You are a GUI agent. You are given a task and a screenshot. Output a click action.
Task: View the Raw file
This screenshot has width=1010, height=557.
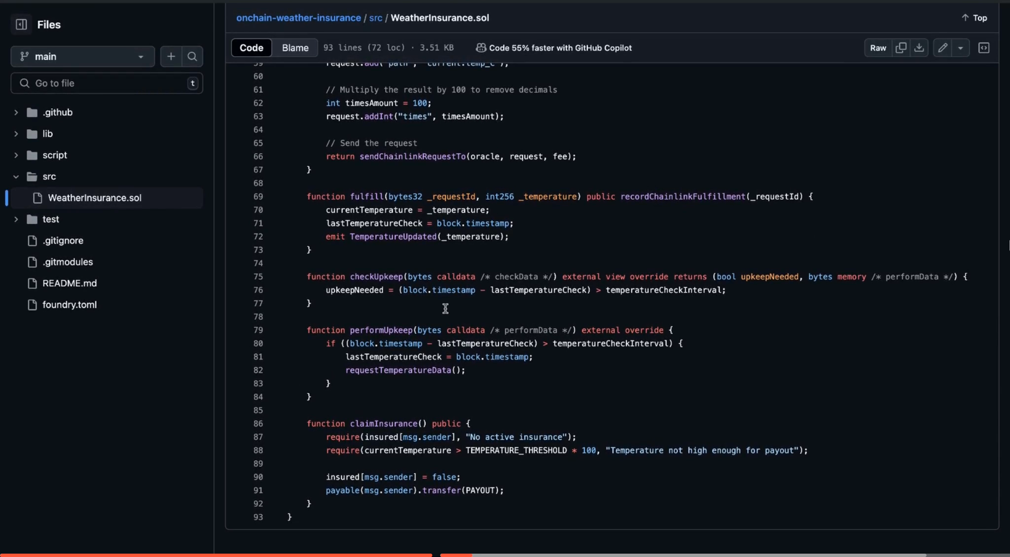pyautogui.click(x=878, y=48)
